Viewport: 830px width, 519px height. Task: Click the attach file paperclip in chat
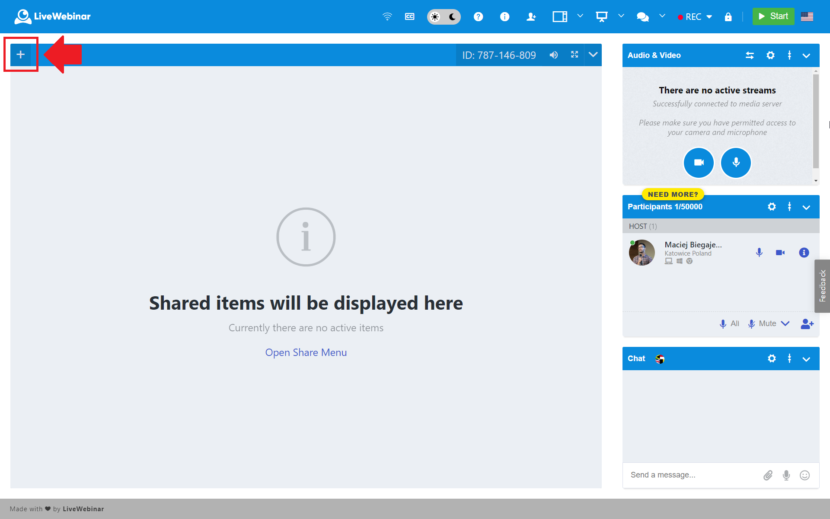click(x=768, y=475)
